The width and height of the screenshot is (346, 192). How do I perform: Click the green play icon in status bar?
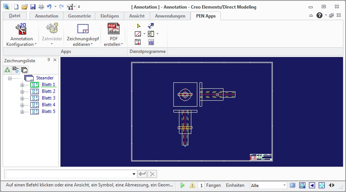tap(182, 185)
